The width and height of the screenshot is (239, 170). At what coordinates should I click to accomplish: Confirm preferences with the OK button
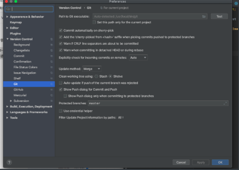(x=220, y=162)
